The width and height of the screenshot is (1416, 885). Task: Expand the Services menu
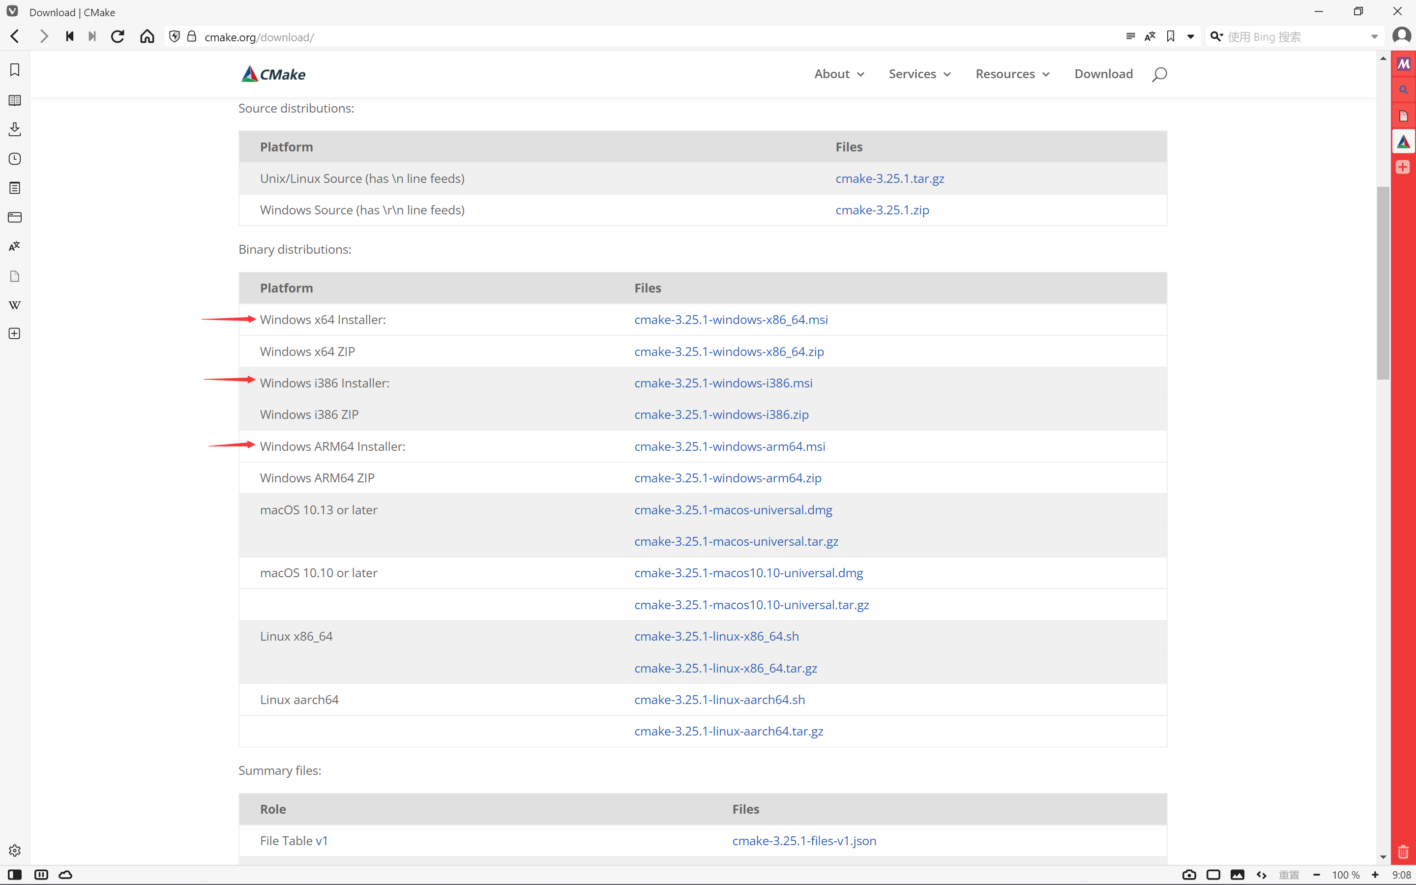coord(919,74)
